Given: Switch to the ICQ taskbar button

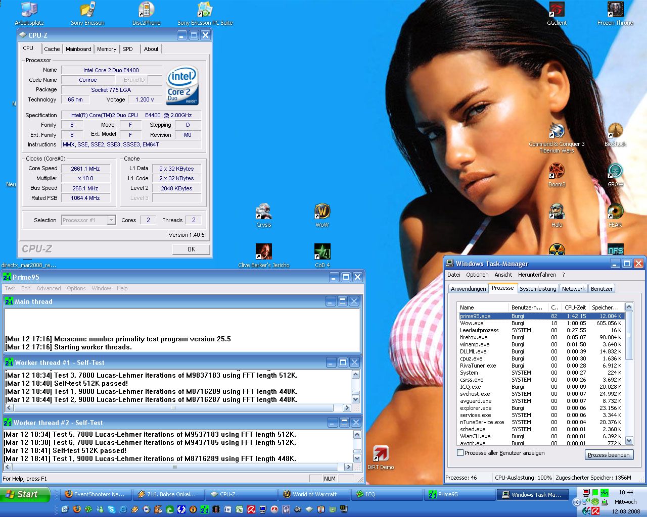Looking at the screenshot, I should pos(388,494).
